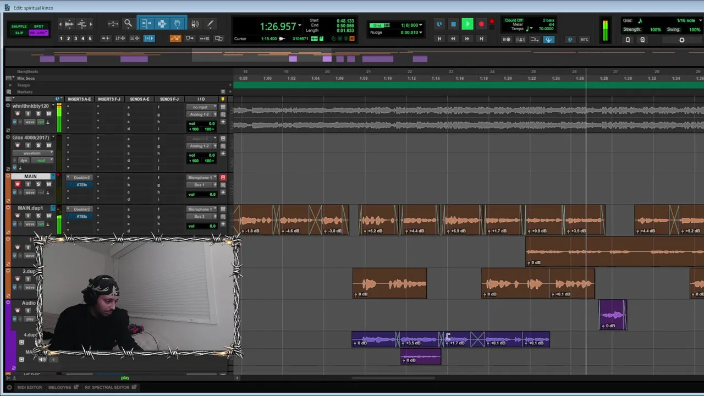Open the main counter format dropdown
The image size is (704, 396).
pos(300,26)
